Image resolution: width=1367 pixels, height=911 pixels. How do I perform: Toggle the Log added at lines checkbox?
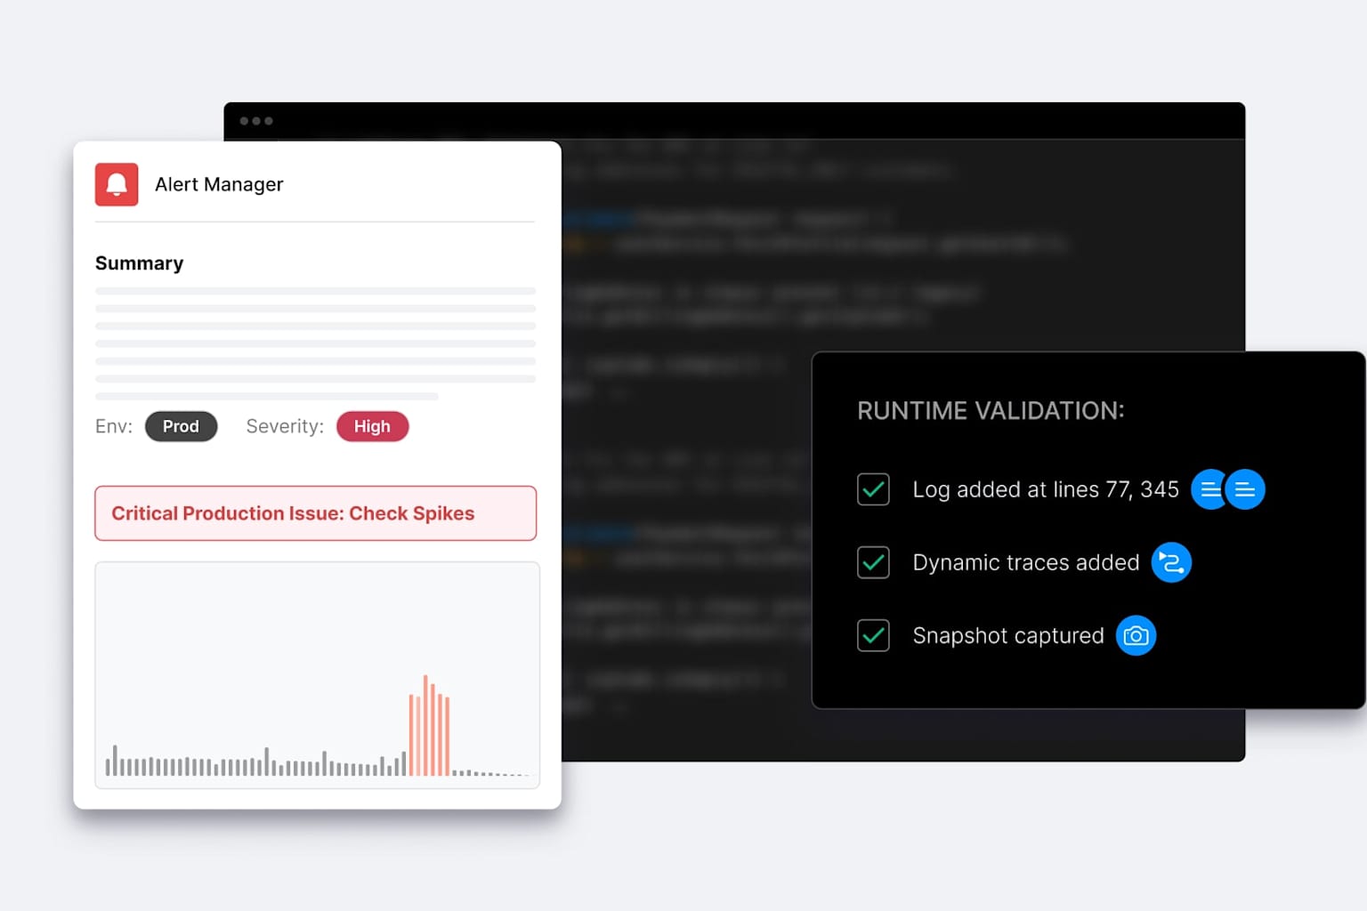[x=873, y=489]
